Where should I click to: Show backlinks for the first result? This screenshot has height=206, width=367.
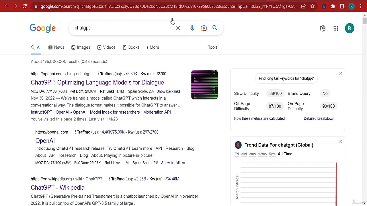[168, 91]
